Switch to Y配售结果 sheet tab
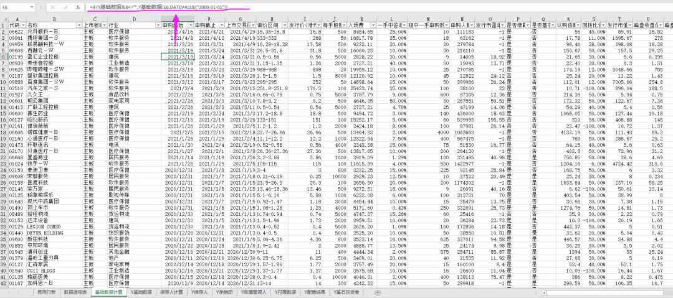The width and height of the screenshot is (673, 298). pyautogui.click(x=315, y=292)
